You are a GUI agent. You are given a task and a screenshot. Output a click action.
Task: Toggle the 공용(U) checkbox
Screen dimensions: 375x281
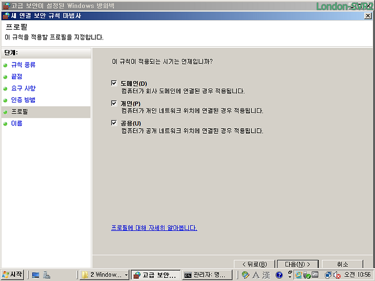(114, 123)
